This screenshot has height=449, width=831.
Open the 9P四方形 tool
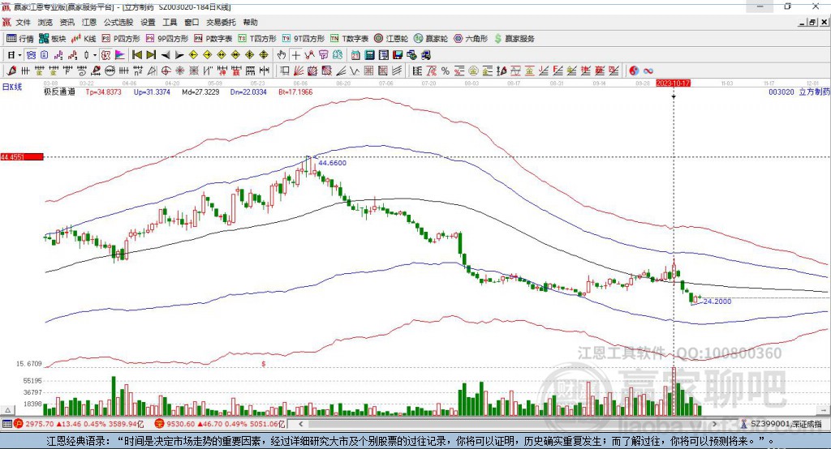[x=167, y=39]
